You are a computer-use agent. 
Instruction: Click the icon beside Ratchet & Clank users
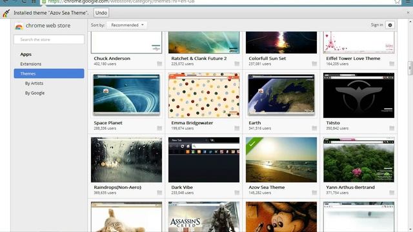(237, 64)
